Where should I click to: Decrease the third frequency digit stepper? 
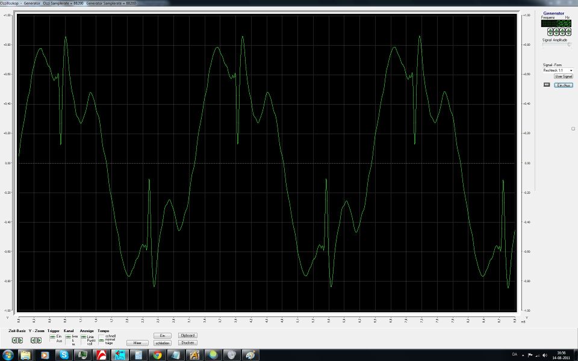point(562,34)
